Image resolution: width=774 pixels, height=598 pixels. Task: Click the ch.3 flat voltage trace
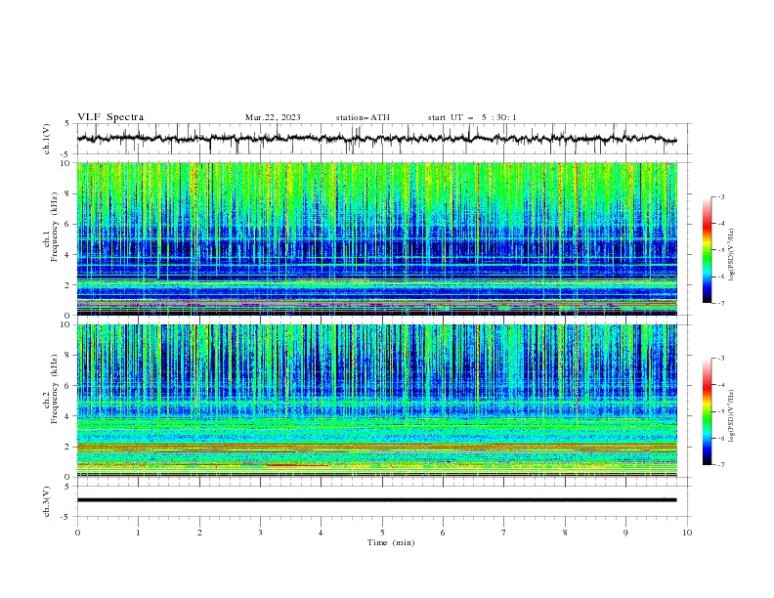376,500
